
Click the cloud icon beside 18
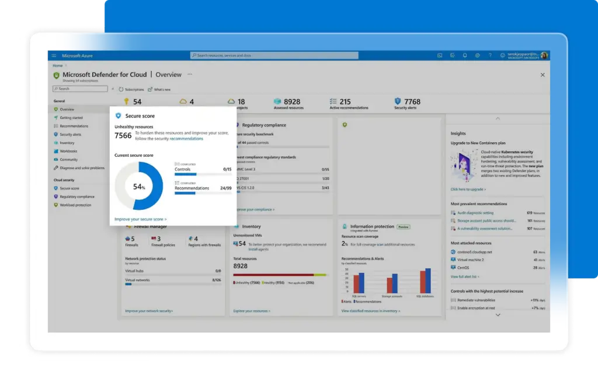click(x=231, y=101)
